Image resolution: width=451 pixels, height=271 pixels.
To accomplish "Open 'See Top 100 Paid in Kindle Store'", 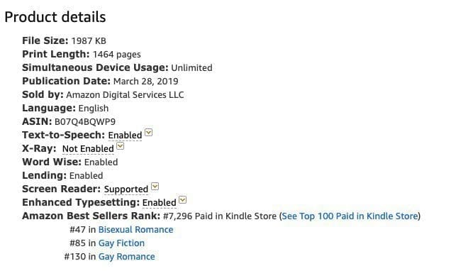I will coord(350,216).
